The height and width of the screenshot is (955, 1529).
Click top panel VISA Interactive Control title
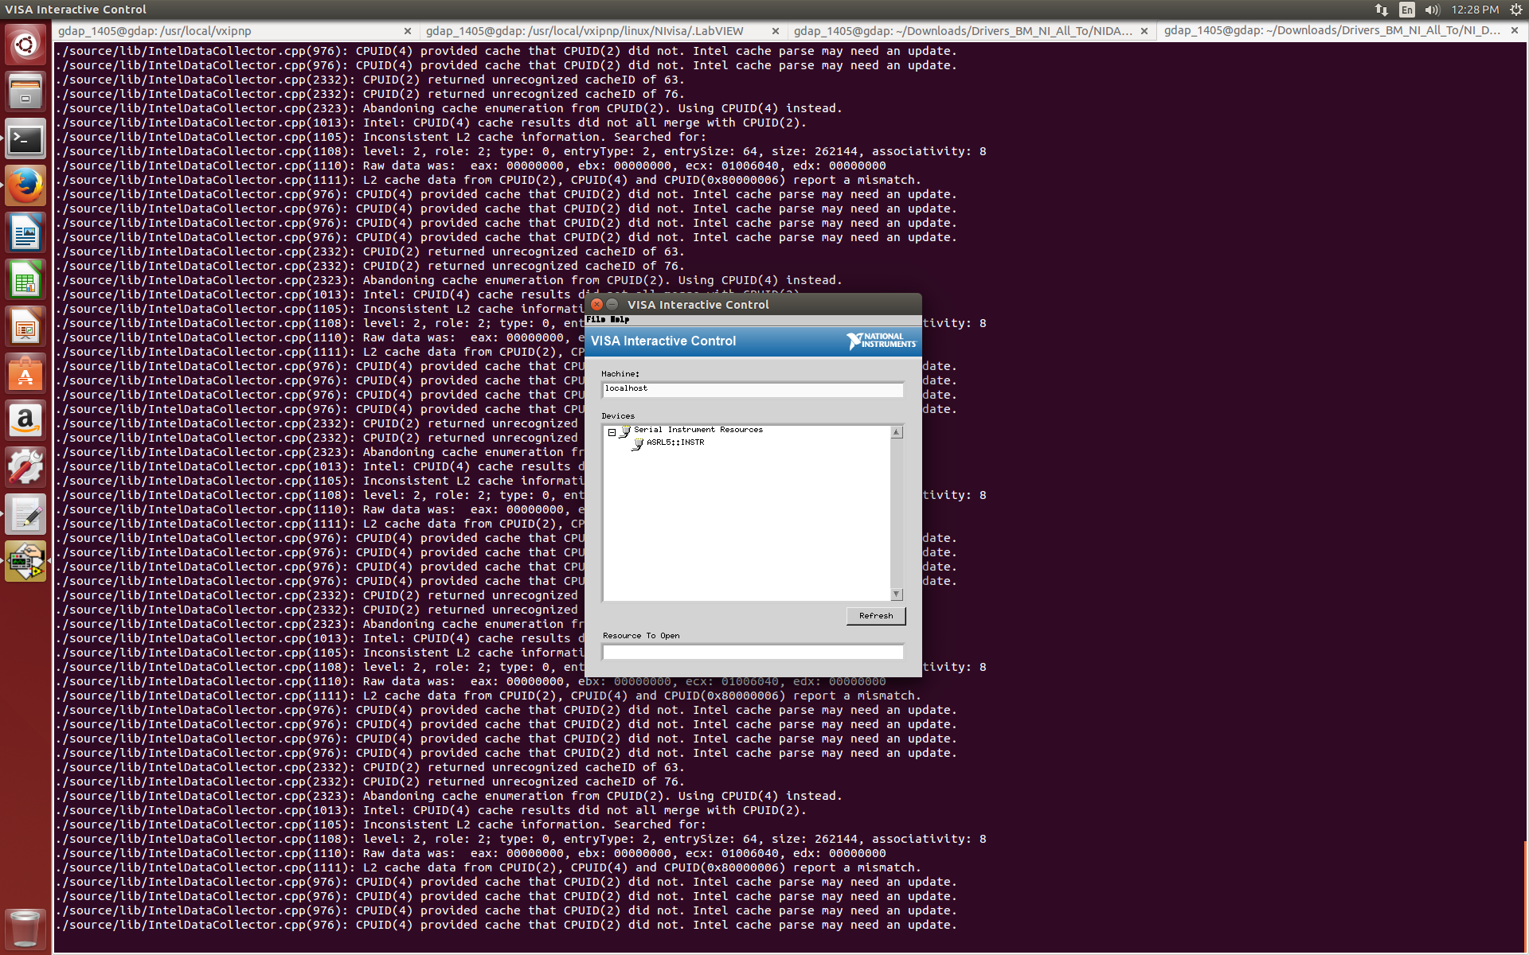click(76, 10)
